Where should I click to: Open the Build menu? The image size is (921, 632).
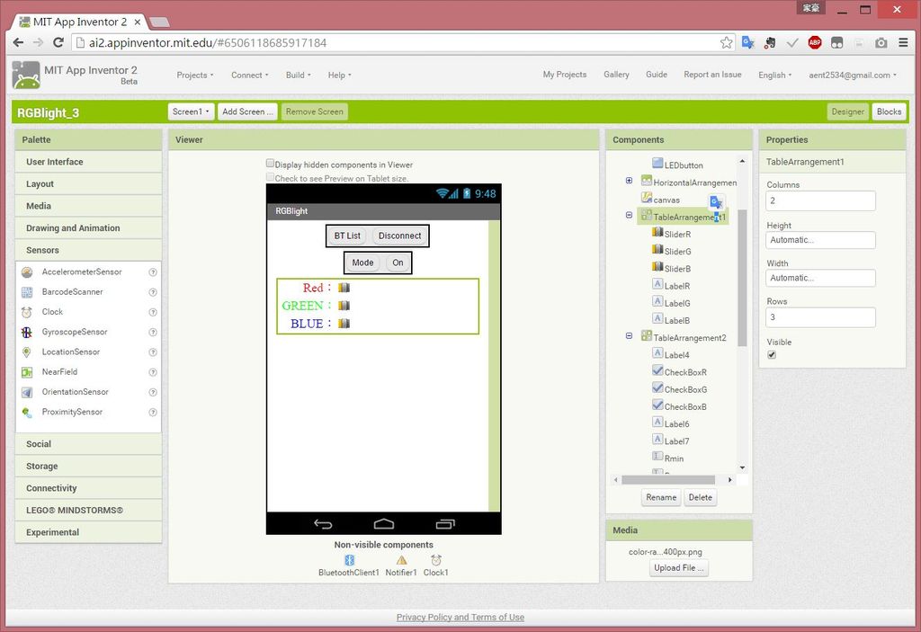pyautogui.click(x=299, y=76)
